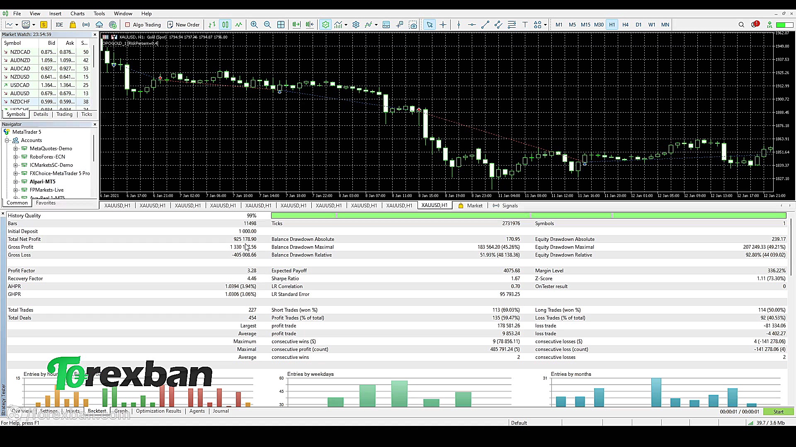Viewport: 796px width, 447px height.
Task: Open the indicators list icon
Action: pyautogui.click(x=338, y=25)
